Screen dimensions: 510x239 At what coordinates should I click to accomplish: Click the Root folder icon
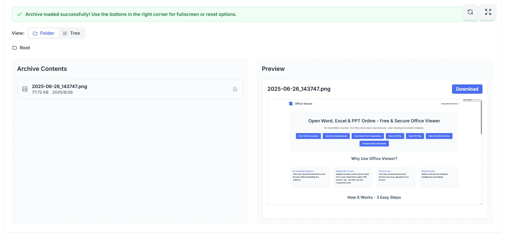point(15,48)
